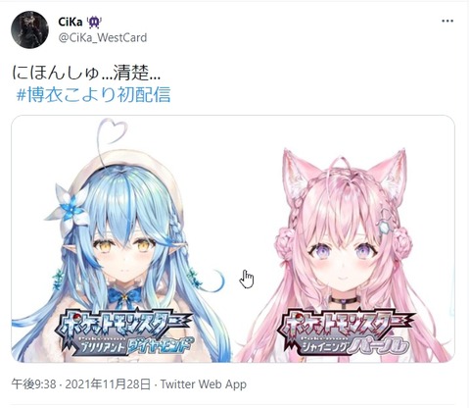Open the 午後9:38 timestamp link
The height and width of the screenshot is (408, 470).
point(34,384)
